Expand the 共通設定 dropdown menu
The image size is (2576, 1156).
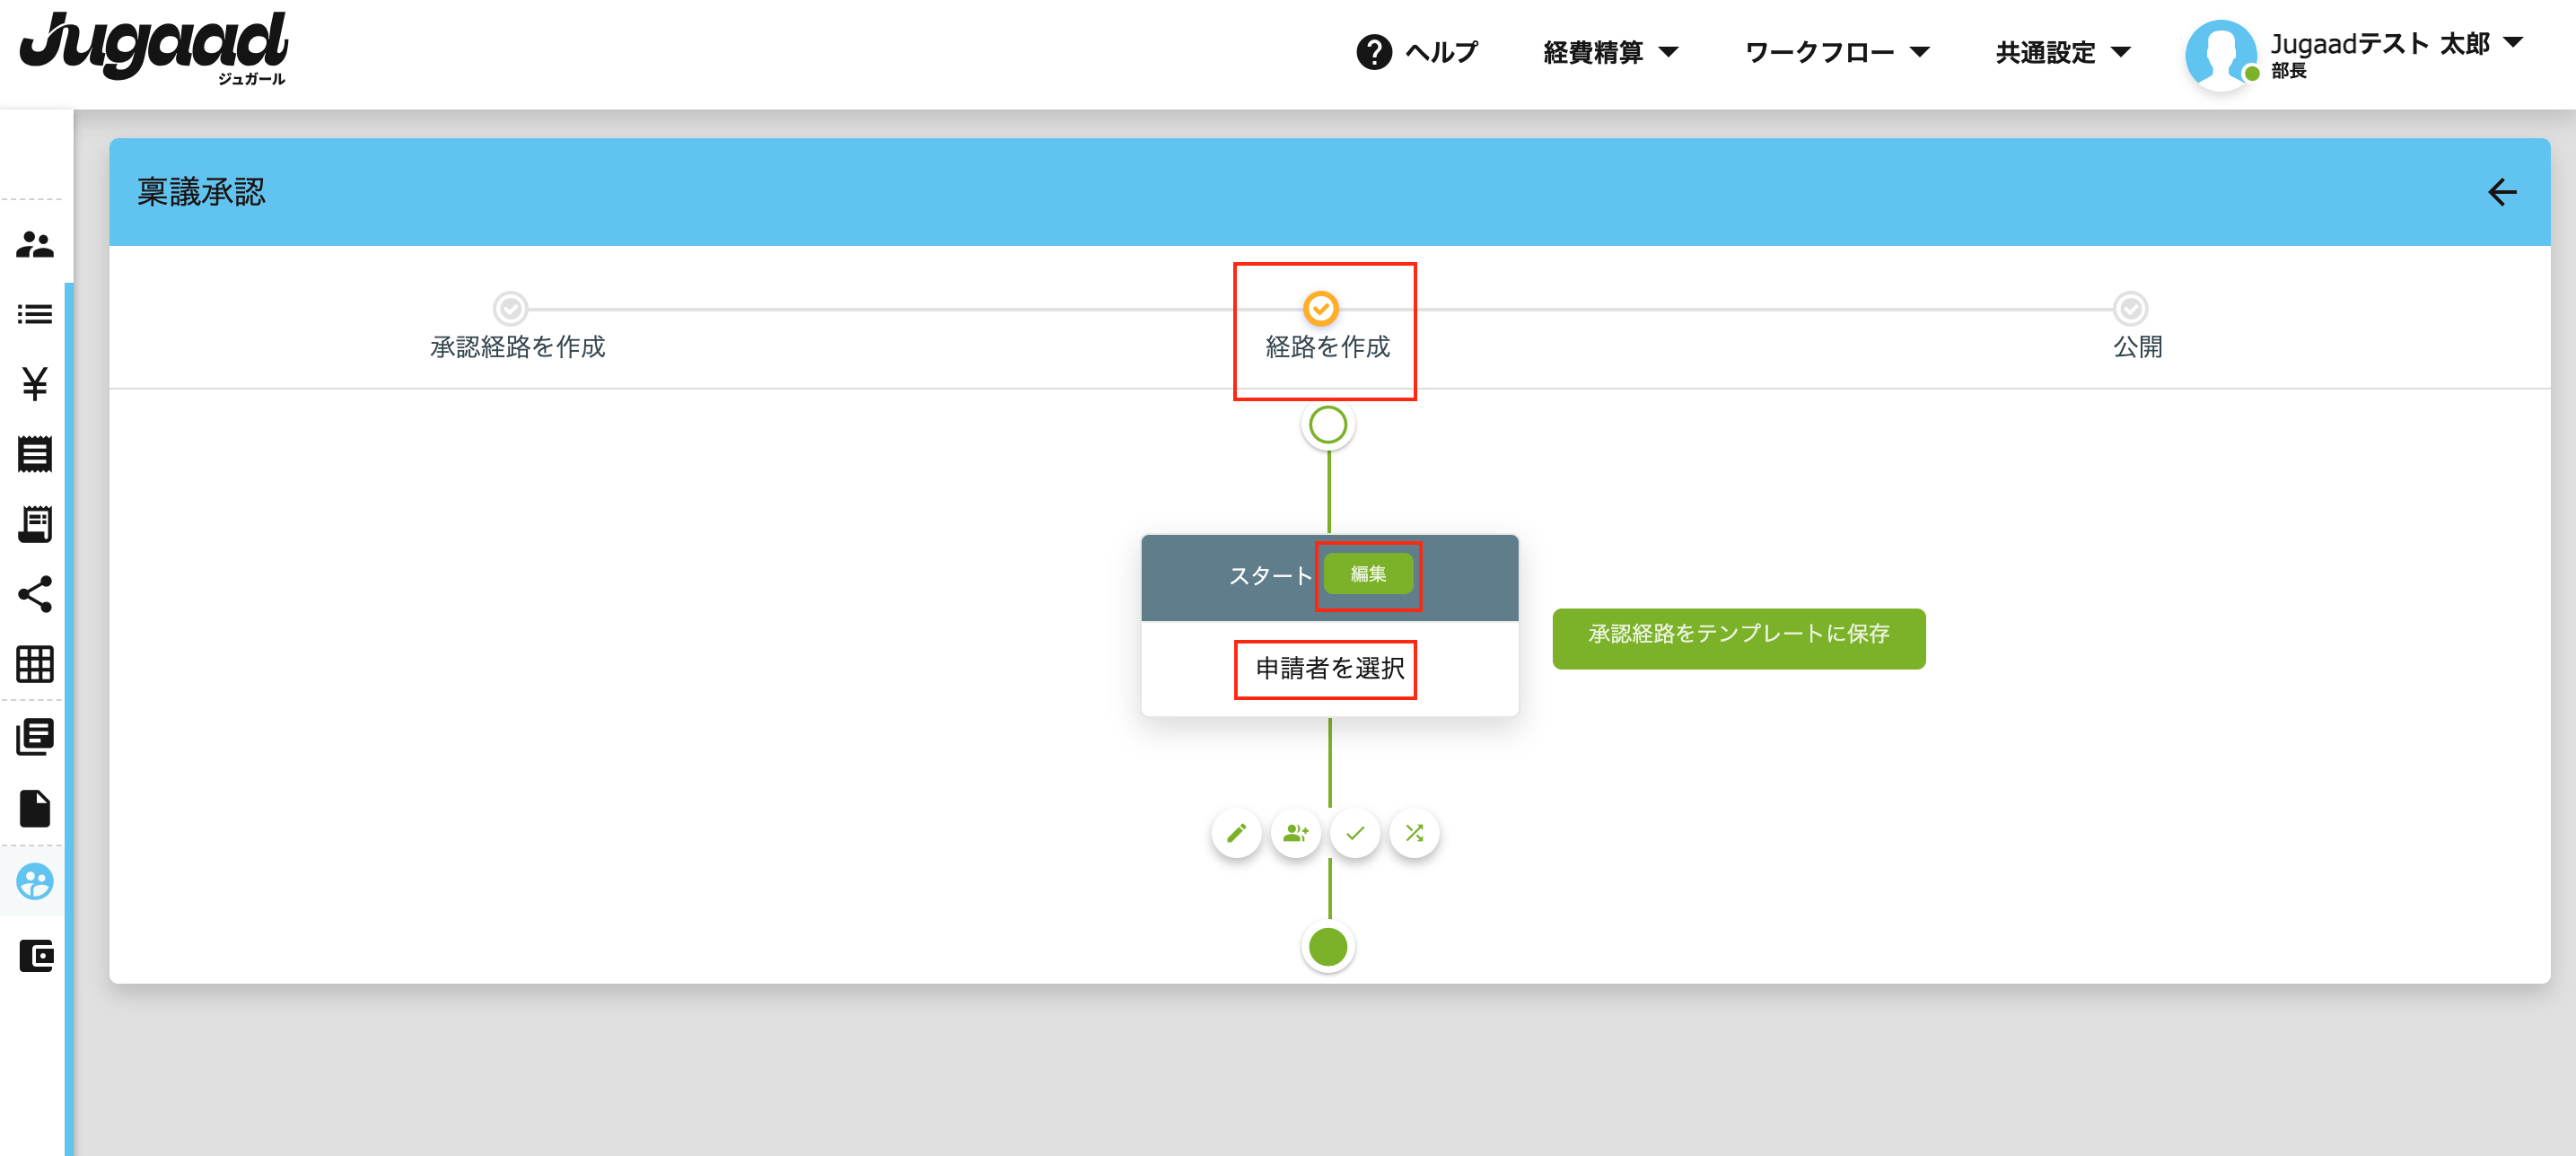tap(2063, 52)
